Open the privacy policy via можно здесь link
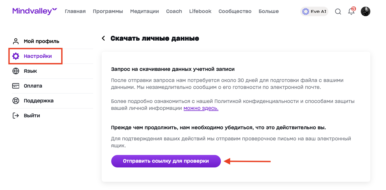Image resolution: width=386 pixels, height=190 pixels. click(201, 108)
